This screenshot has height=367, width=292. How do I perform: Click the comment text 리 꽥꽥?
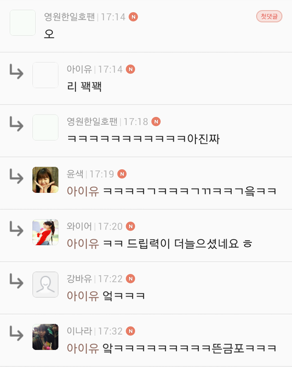(84, 86)
